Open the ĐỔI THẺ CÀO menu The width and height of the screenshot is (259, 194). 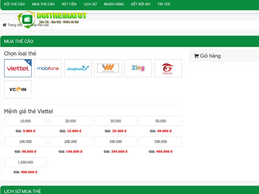click(14, 4)
